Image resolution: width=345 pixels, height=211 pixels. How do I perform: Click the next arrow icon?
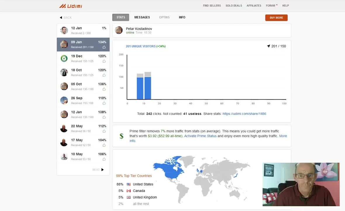coord(102,170)
